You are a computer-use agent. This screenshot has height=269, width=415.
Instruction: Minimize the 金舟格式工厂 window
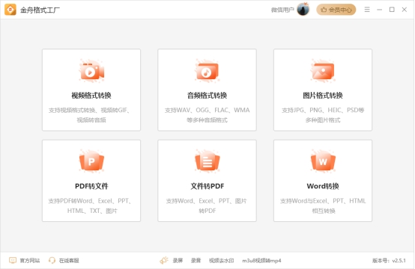379,10
